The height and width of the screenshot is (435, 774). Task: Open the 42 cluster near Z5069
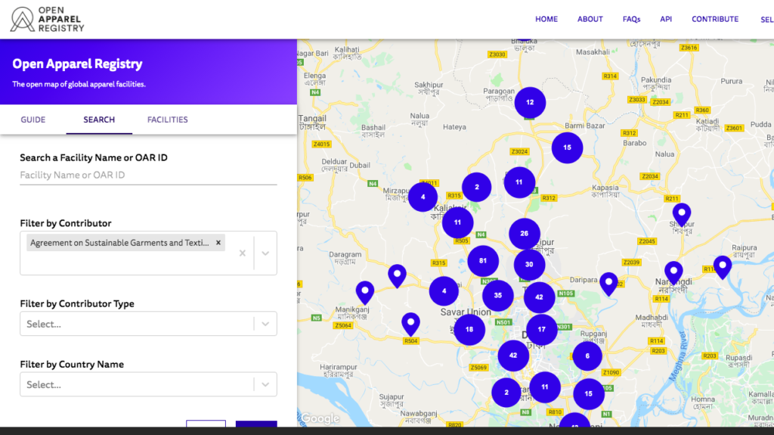click(513, 356)
